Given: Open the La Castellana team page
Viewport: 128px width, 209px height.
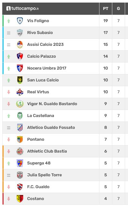Looking at the screenshot, I should tap(40, 116).
